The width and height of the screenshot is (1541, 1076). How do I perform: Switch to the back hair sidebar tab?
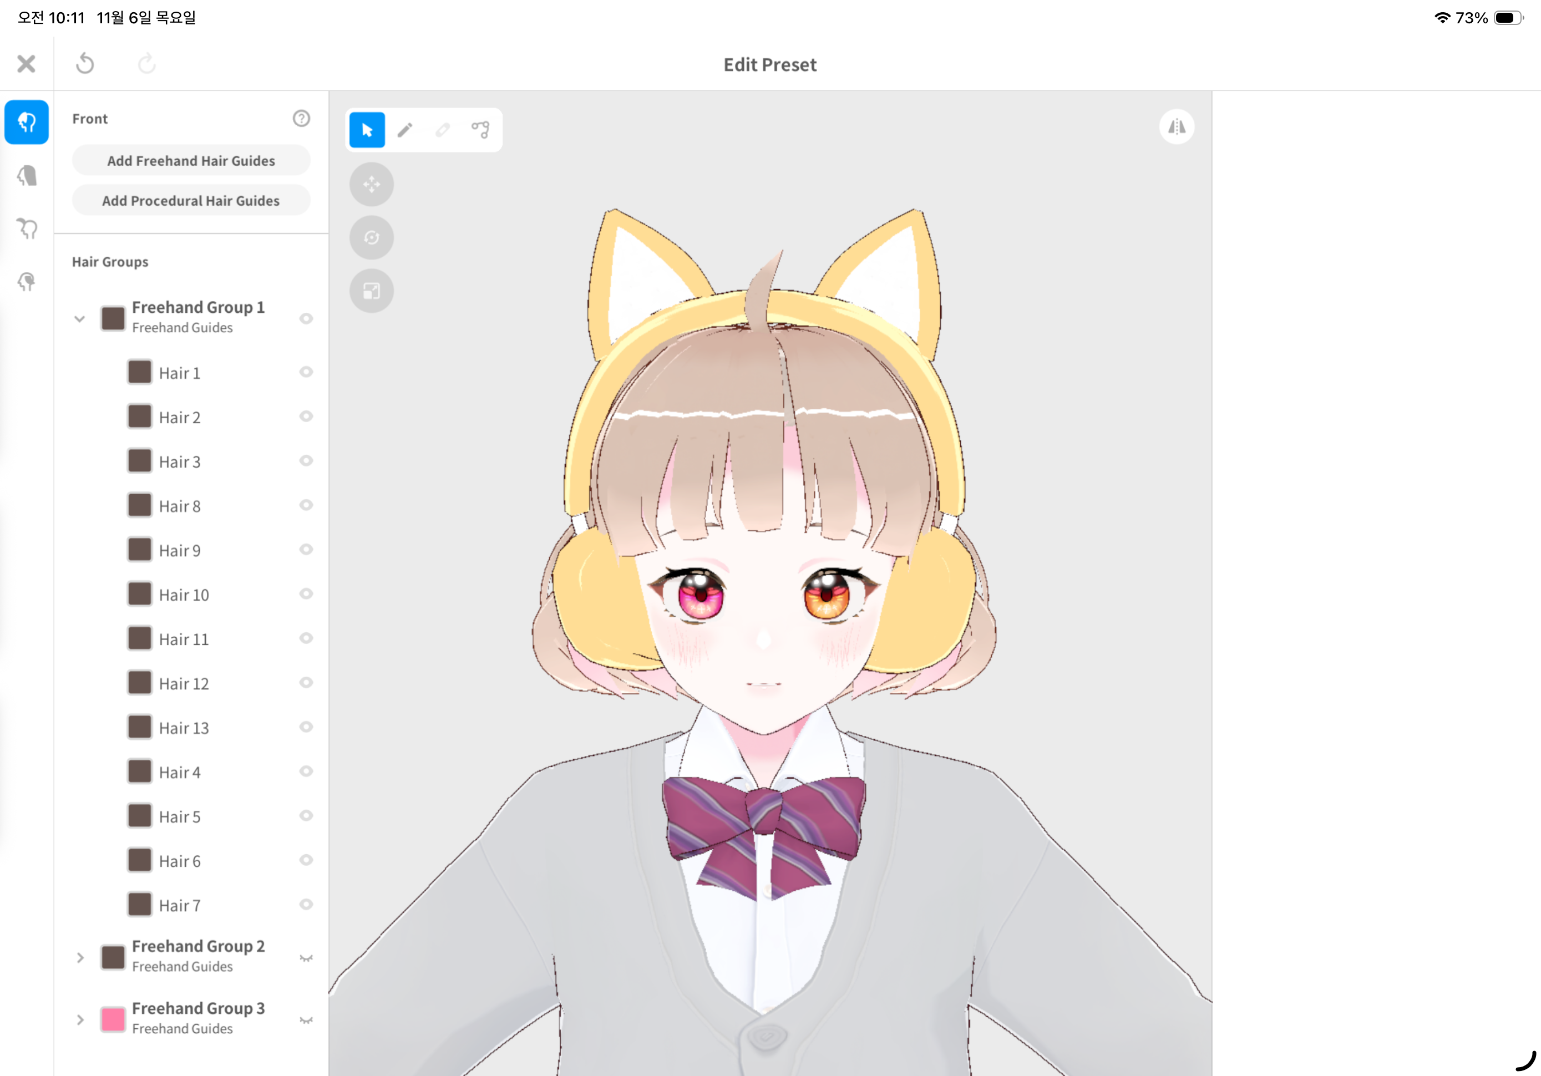tap(27, 176)
